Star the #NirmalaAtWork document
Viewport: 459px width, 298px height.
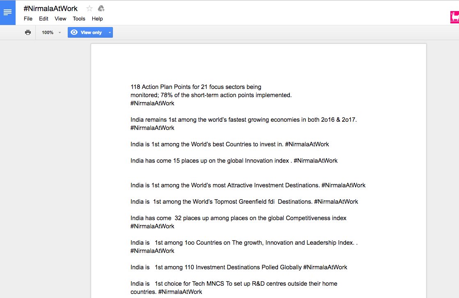pyautogui.click(x=90, y=9)
